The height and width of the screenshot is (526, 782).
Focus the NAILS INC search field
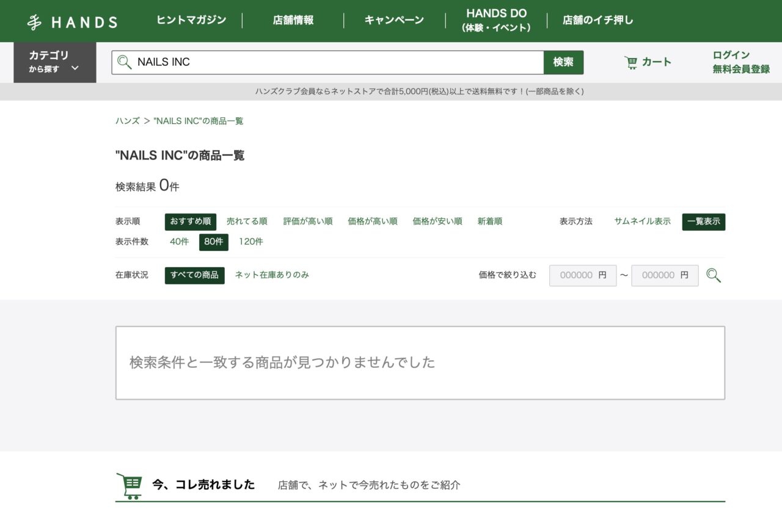pos(327,62)
